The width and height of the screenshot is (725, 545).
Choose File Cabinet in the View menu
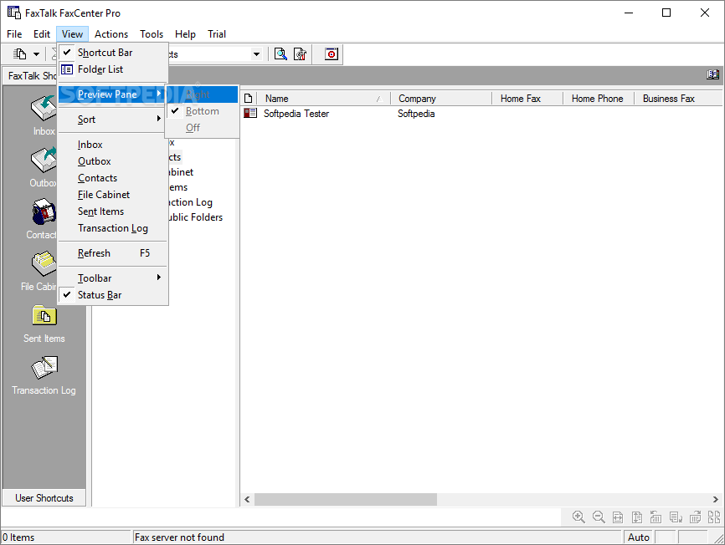click(x=113, y=195)
